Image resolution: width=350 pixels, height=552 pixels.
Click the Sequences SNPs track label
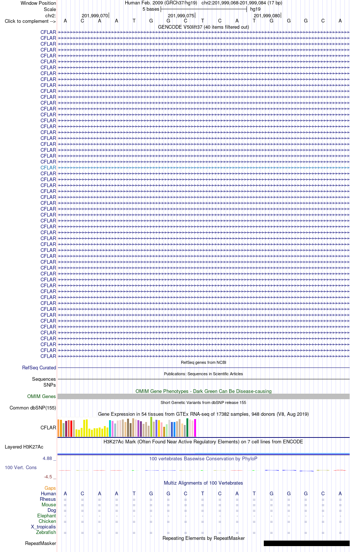click(44, 382)
